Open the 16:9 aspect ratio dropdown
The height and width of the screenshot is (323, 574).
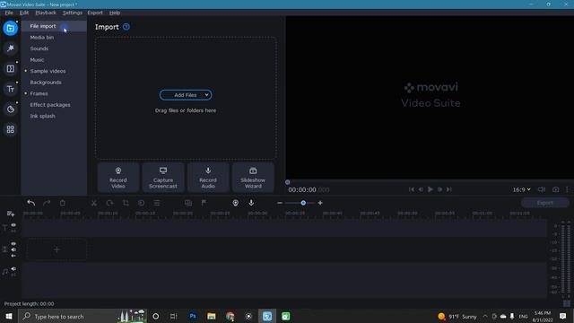[521, 189]
